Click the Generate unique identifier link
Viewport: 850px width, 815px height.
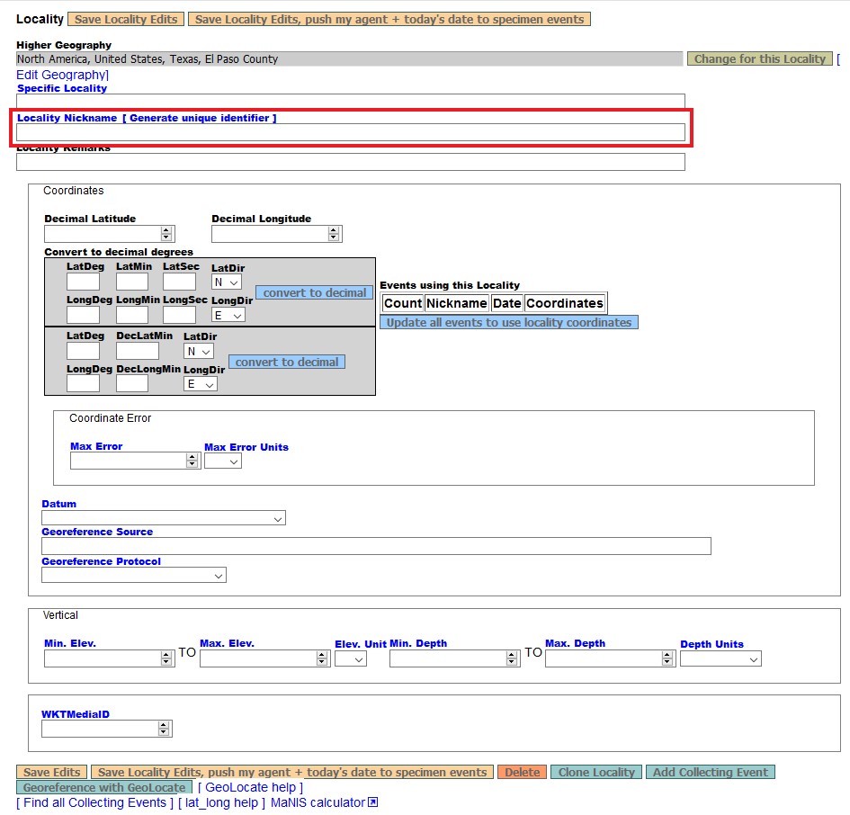click(200, 118)
